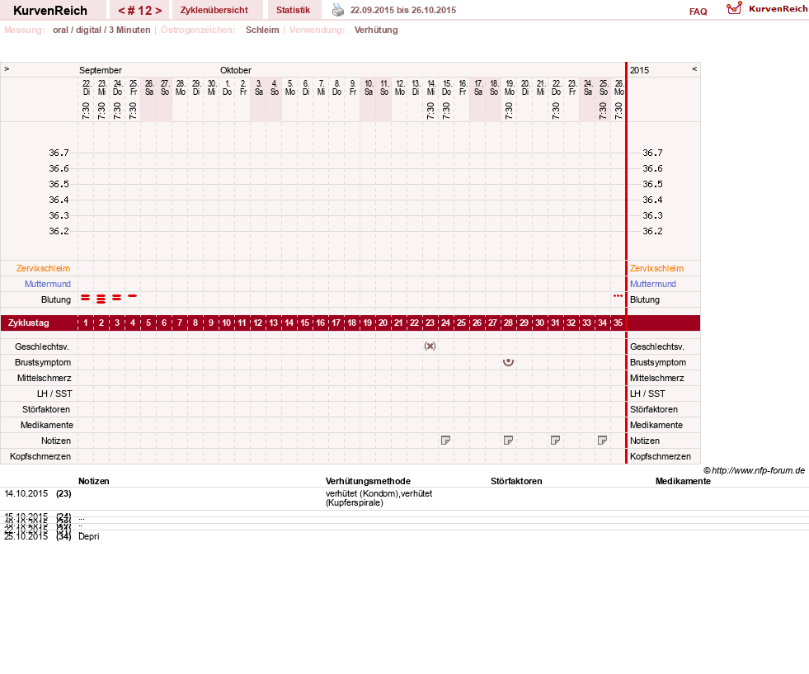
Task: Click left Blutung row label
Action: click(x=56, y=299)
